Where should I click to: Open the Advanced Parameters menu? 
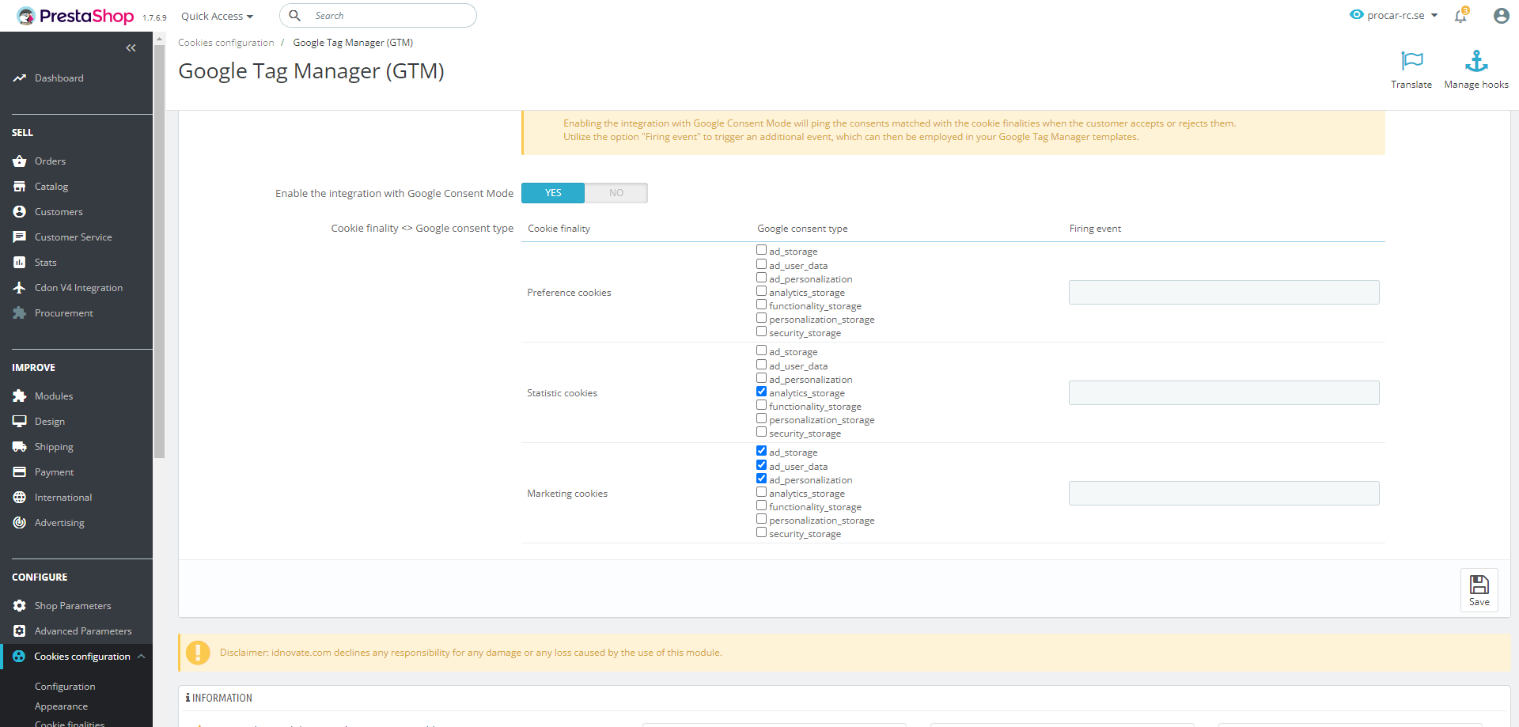coord(83,631)
